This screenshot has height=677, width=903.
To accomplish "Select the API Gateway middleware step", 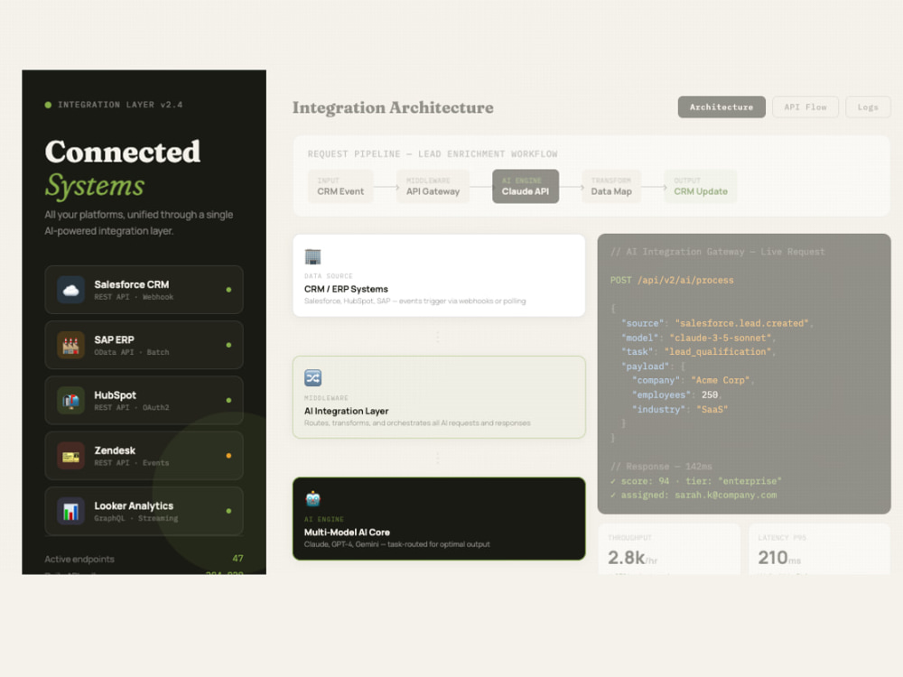I will [x=433, y=187].
